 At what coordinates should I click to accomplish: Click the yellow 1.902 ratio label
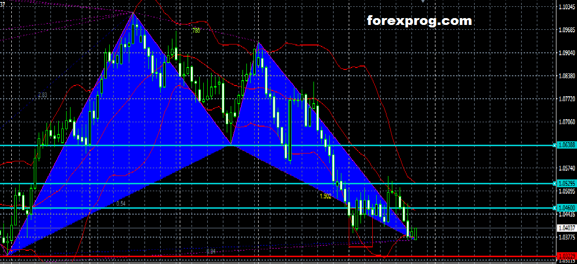click(x=326, y=196)
